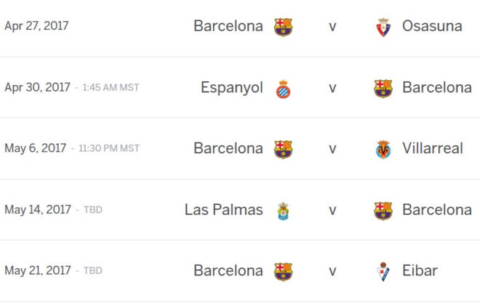Select the 11:30 PM MST kickoff time
Screen dimensions: 480x303
tap(109, 149)
